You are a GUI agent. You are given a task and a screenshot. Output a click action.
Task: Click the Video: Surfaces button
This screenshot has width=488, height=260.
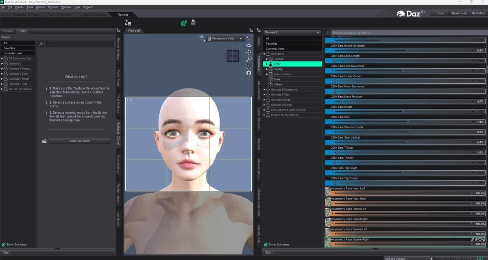(79, 141)
